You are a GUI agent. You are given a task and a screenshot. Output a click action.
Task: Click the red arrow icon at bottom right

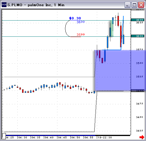pyautogui.click(x=142, y=137)
